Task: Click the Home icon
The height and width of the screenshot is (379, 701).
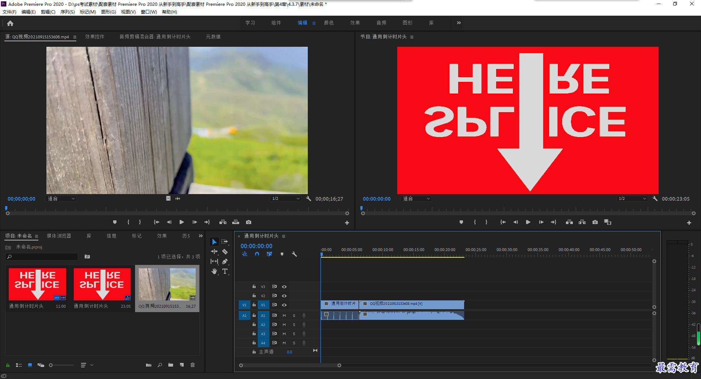Action: click(x=10, y=23)
